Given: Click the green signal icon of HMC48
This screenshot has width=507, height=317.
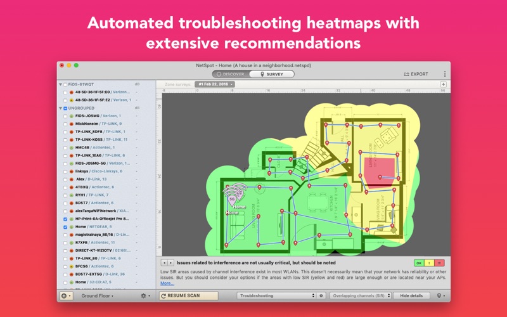Looking at the screenshot, I should click(x=72, y=148).
